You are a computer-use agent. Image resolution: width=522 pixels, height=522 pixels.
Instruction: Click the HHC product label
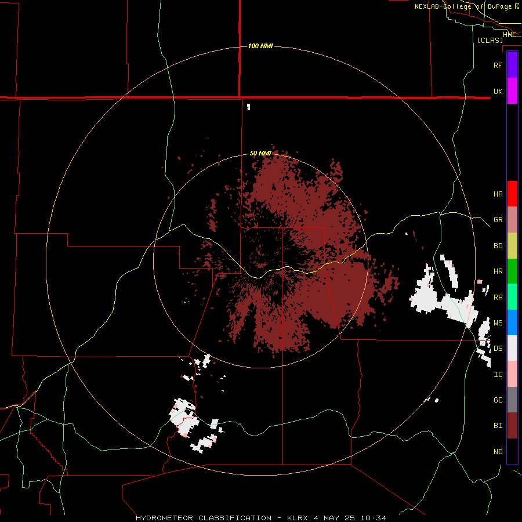pos(509,34)
